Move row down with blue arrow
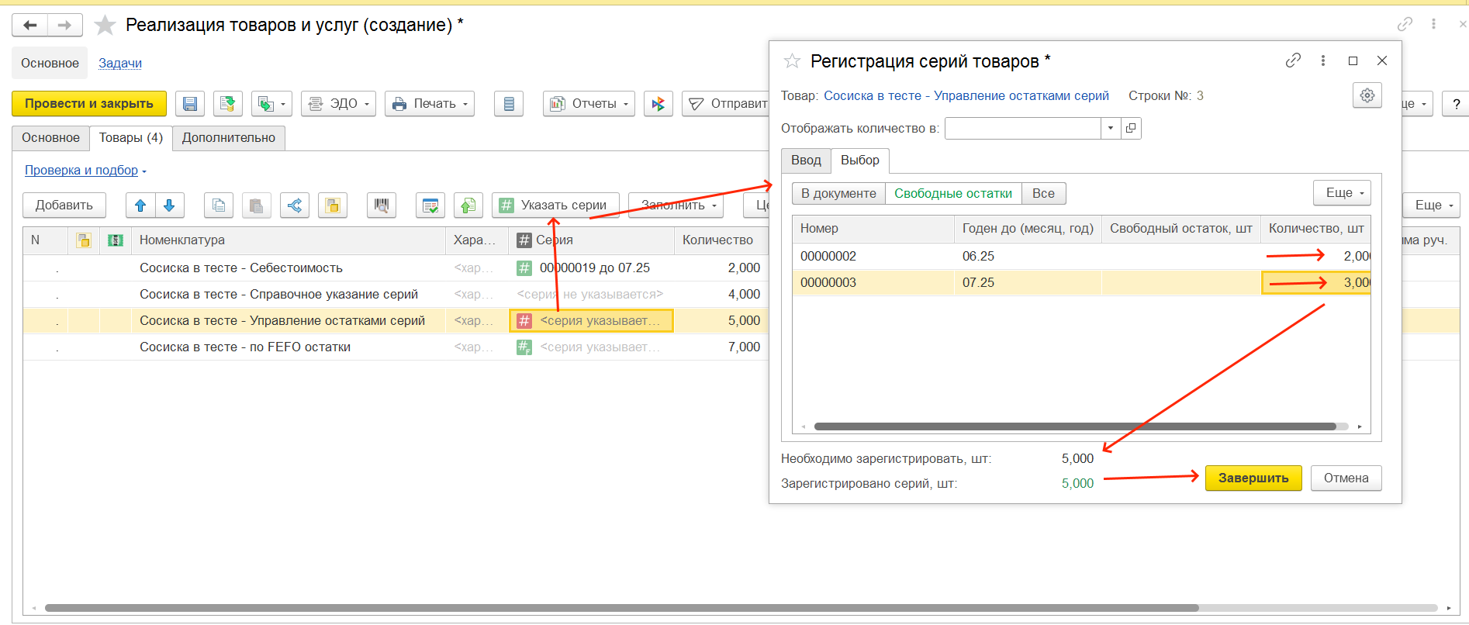Viewport: 1469px width, 625px height. tap(169, 205)
